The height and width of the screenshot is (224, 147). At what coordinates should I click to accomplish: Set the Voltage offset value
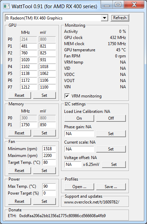click(x=114, y=164)
